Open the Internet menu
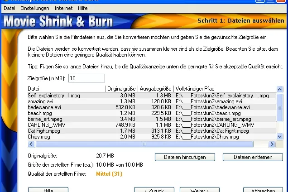 click(x=63, y=8)
